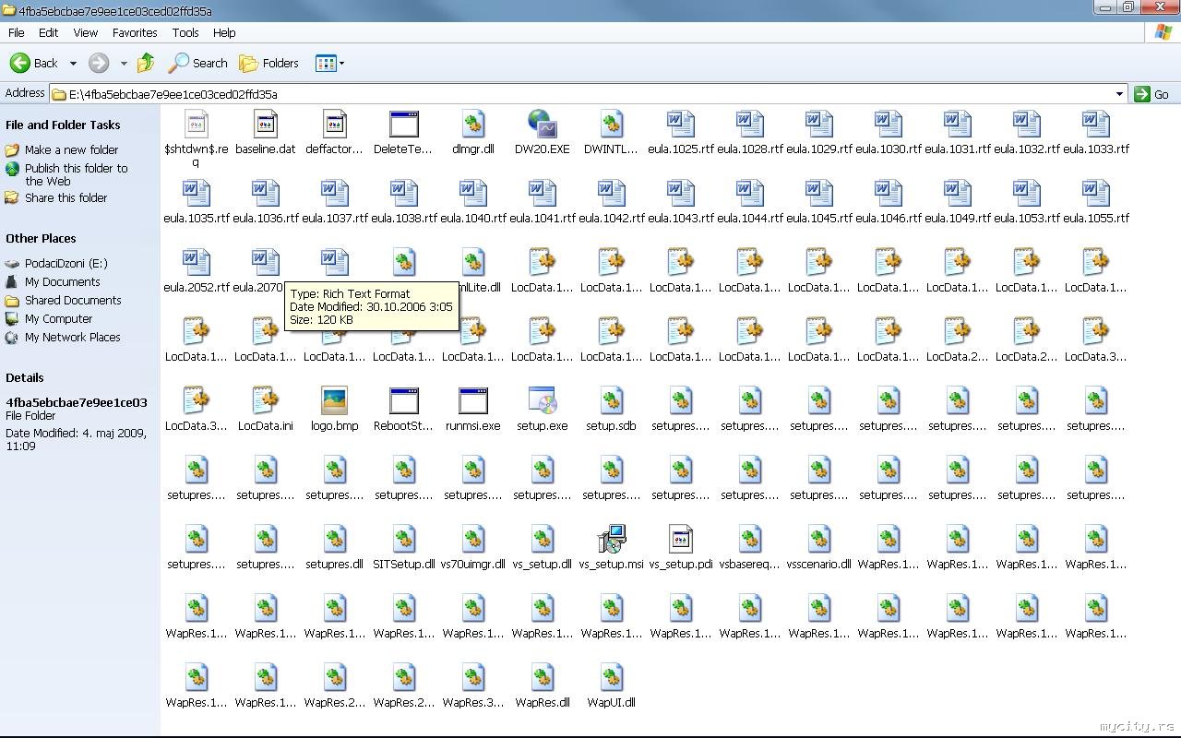Select the DW20.EXE file icon
The height and width of the screenshot is (738, 1181).
[542, 125]
